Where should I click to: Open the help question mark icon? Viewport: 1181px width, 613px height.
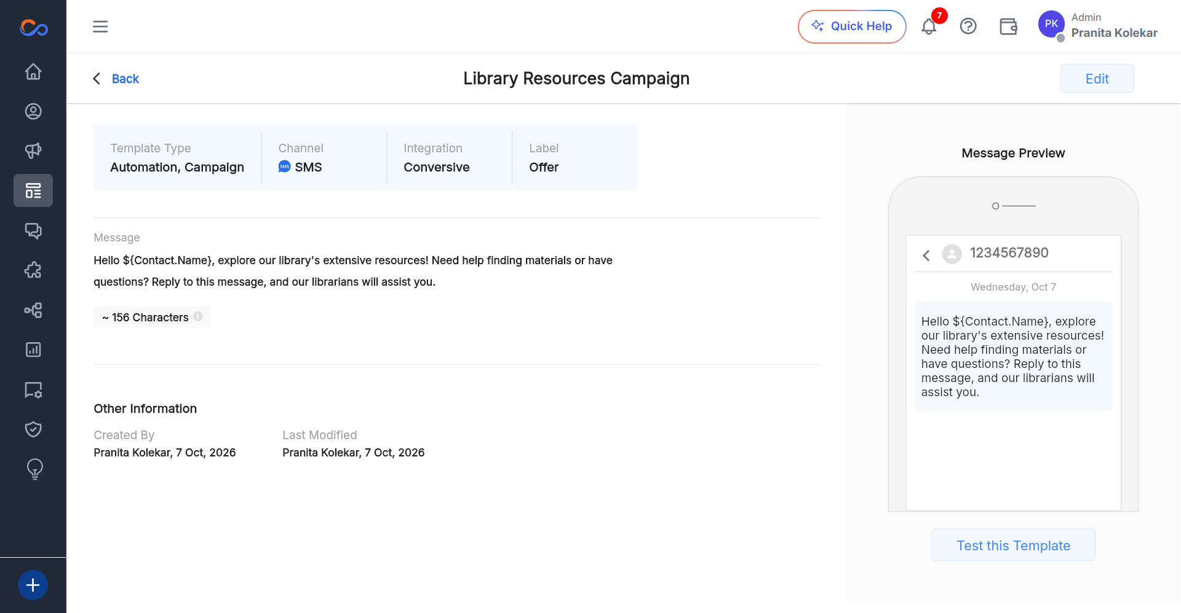point(968,26)
